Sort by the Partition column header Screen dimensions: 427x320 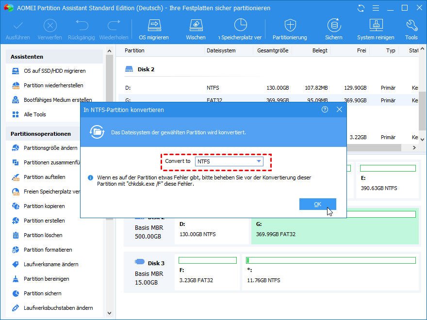pos(134,50)
